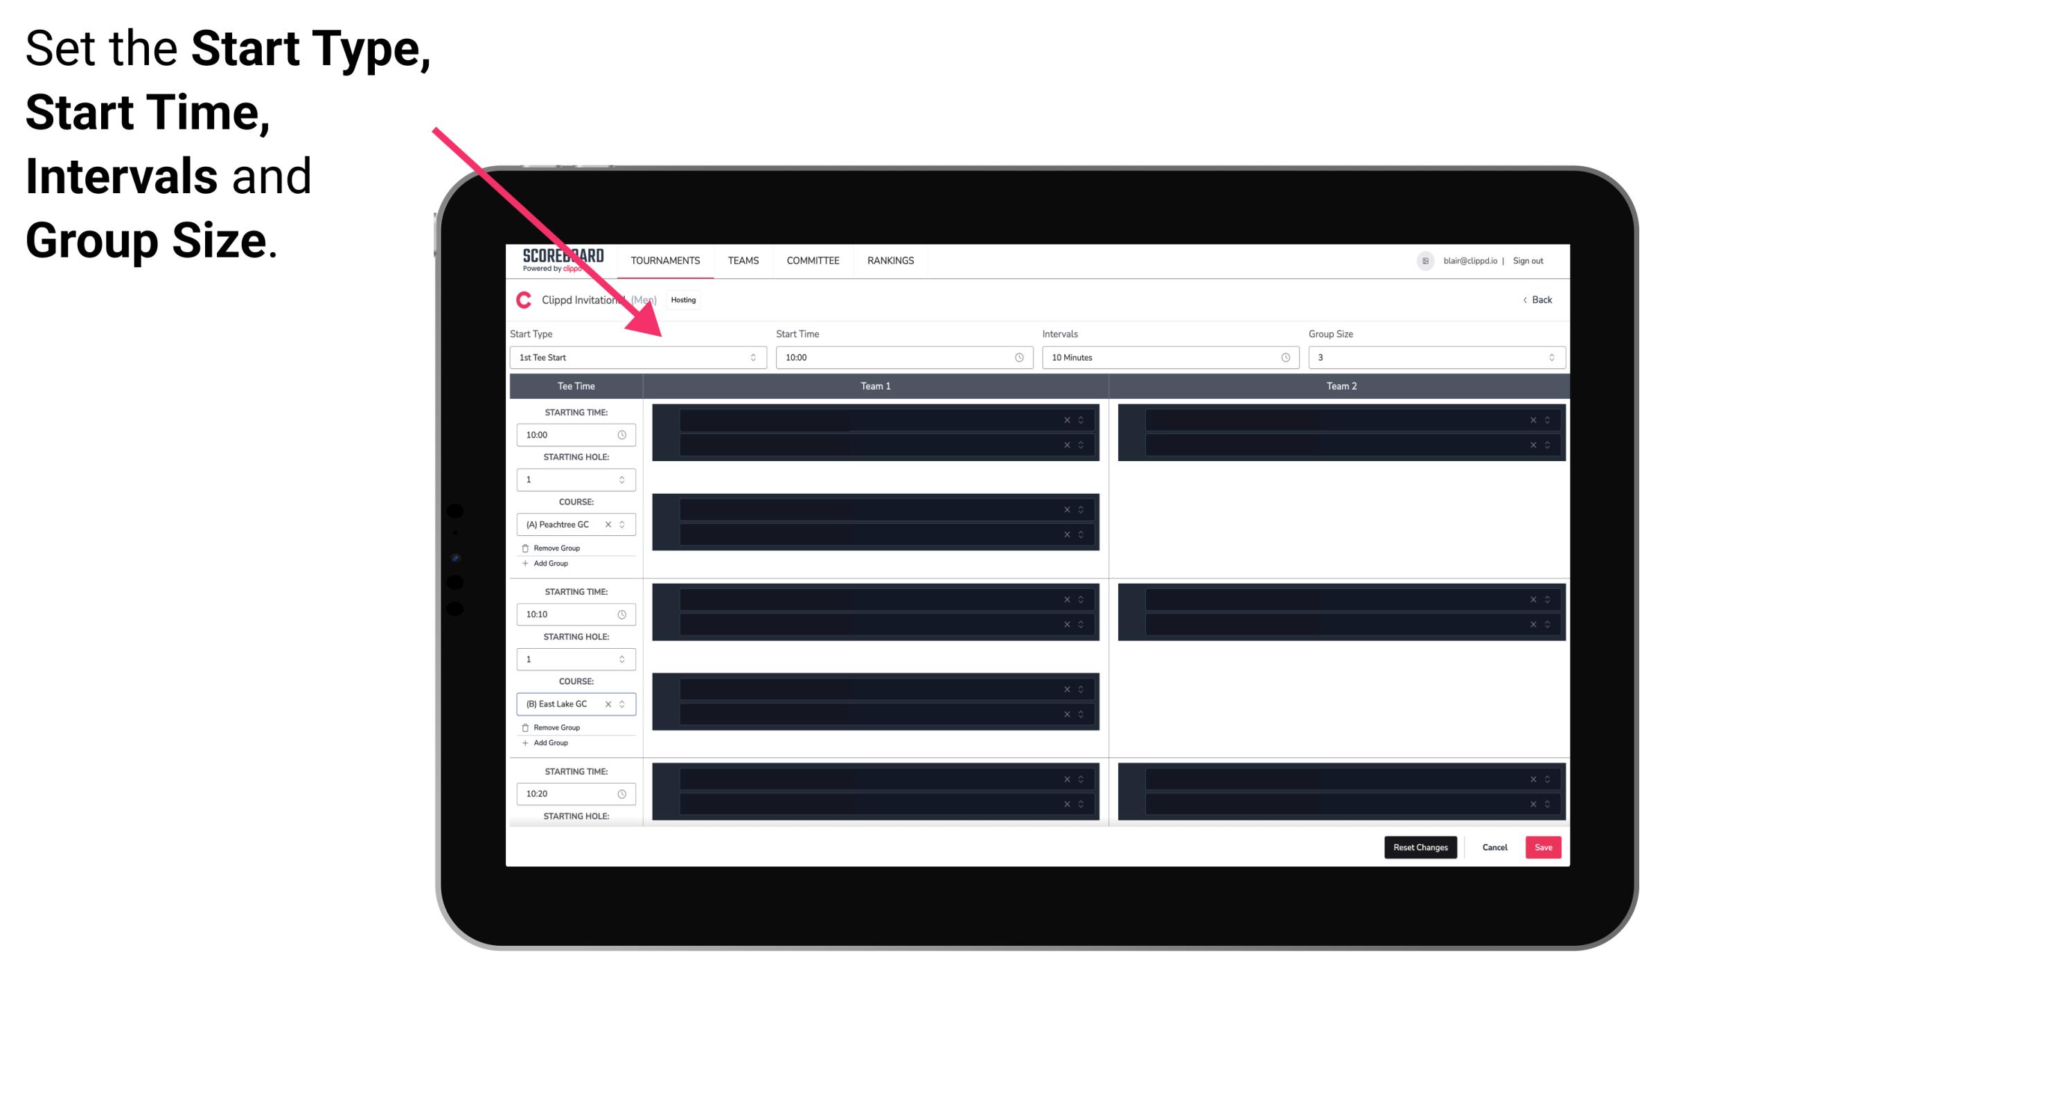Image resolution: width=2068 pixels, height=1112 pixels.
Task: Click the Starting Hole stepper up arrow
Action: tap(623, 475)
